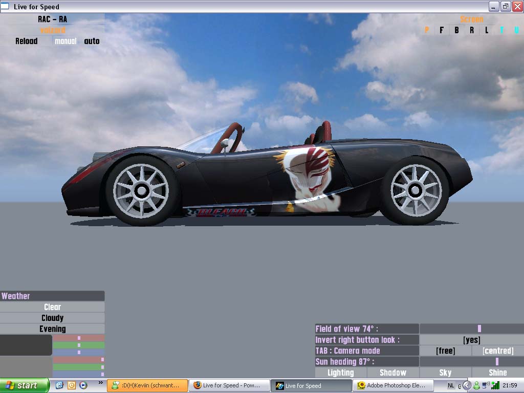Switch to Live for Speed taskbar button

click(x=311, y=385)
